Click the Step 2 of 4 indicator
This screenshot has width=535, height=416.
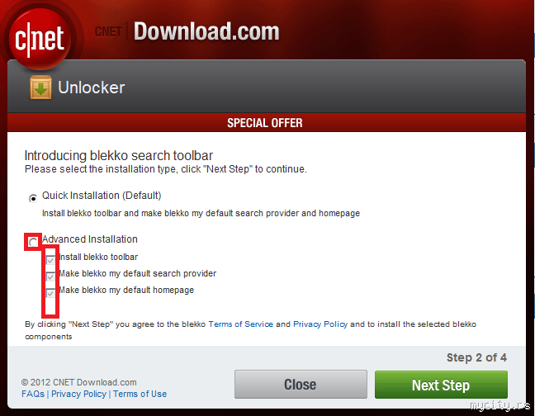pyautogui.click(x=476, y=357)
